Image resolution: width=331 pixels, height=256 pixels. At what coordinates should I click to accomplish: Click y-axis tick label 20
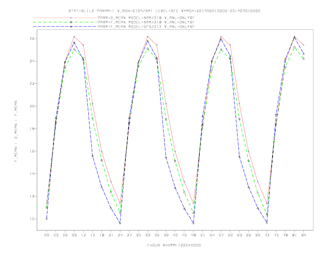pos(32,106)
